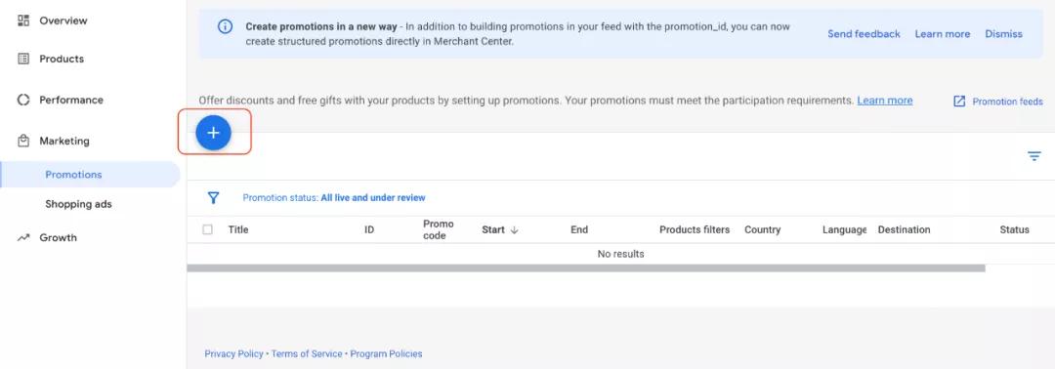Click Learn more in the blue banner

(942, 33)
